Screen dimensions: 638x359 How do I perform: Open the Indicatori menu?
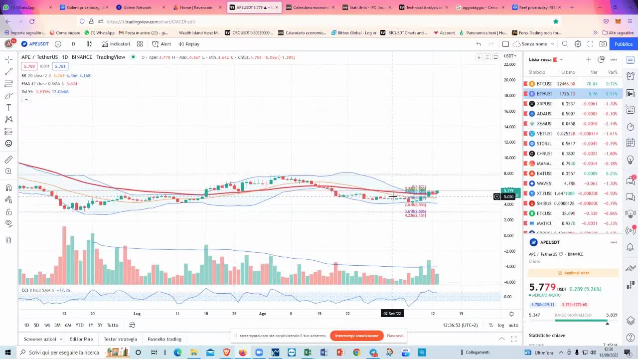pyautogui.click(x=116, y=44)
